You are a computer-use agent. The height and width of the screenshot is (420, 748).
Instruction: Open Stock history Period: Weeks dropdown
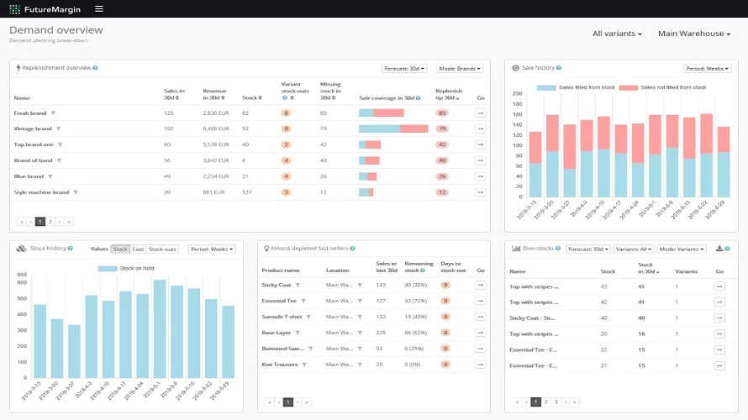[212, 249]
